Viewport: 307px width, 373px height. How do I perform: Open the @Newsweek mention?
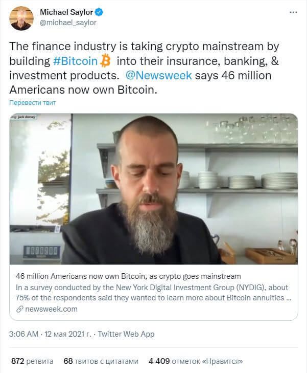[x=158, y=75]
